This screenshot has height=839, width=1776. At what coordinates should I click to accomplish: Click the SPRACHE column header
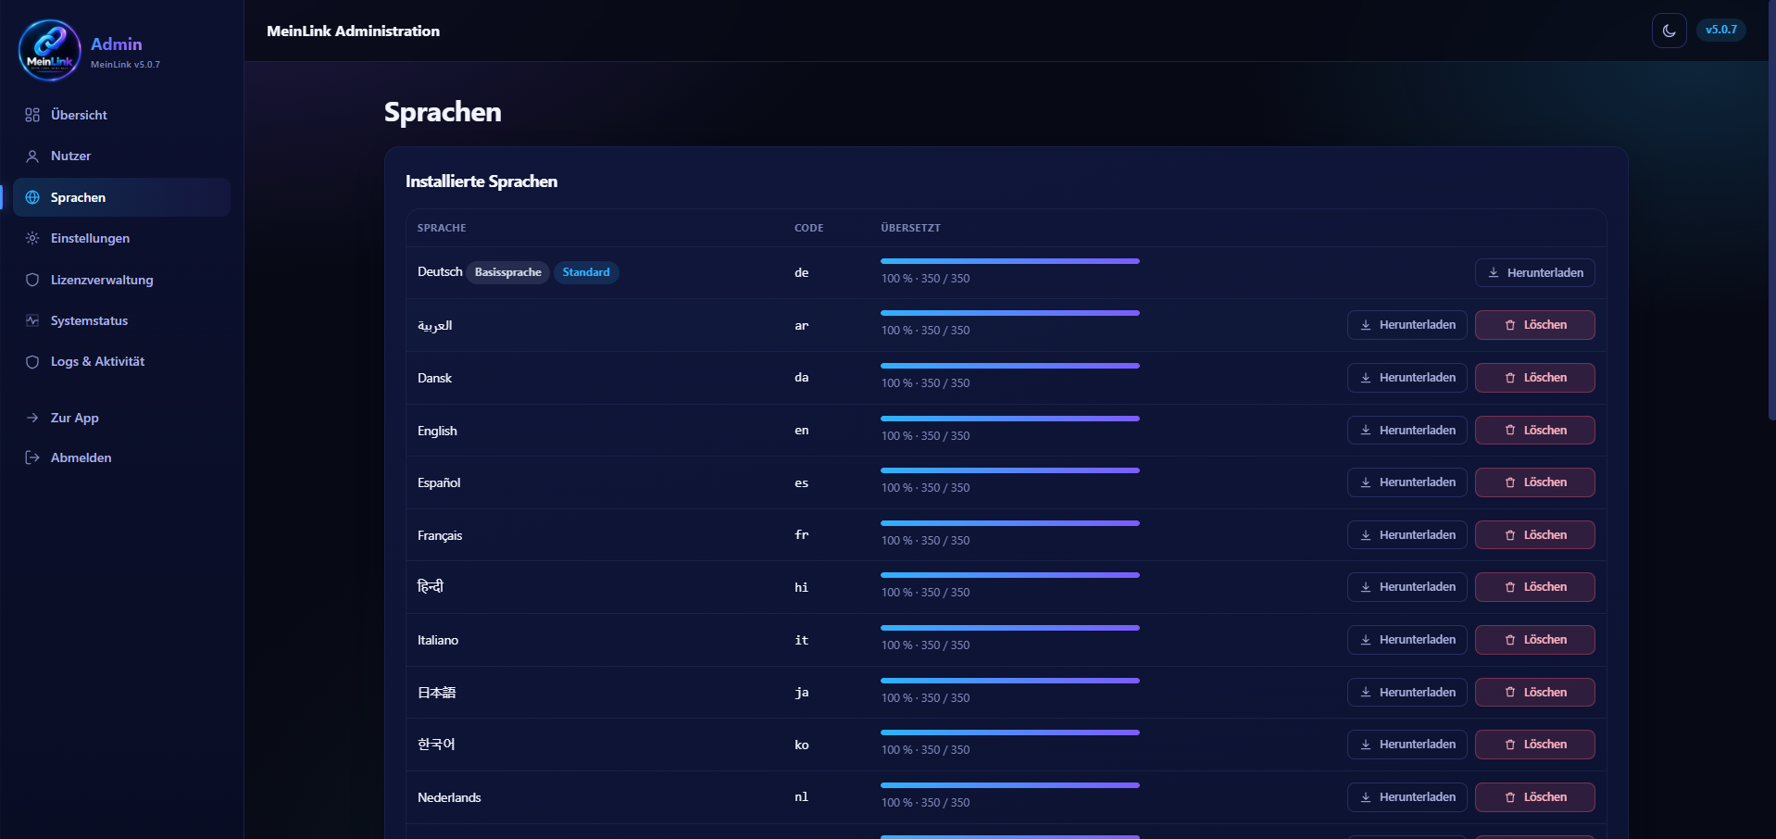pyautogui.click(x=442, y=228)
